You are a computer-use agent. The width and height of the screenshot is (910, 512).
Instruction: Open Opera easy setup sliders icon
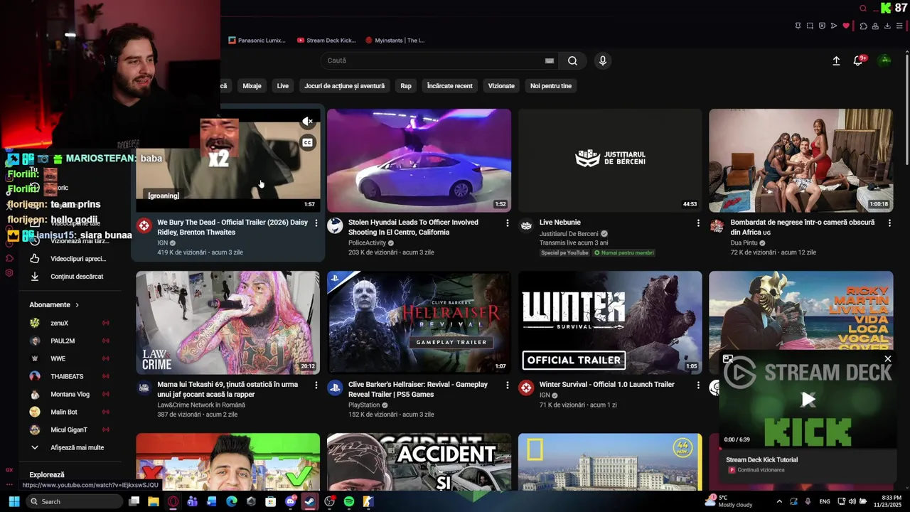click(899, 26)
